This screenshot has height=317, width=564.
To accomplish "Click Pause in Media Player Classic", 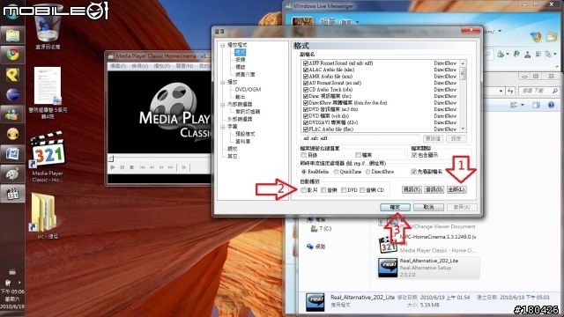I will [122, 167].
